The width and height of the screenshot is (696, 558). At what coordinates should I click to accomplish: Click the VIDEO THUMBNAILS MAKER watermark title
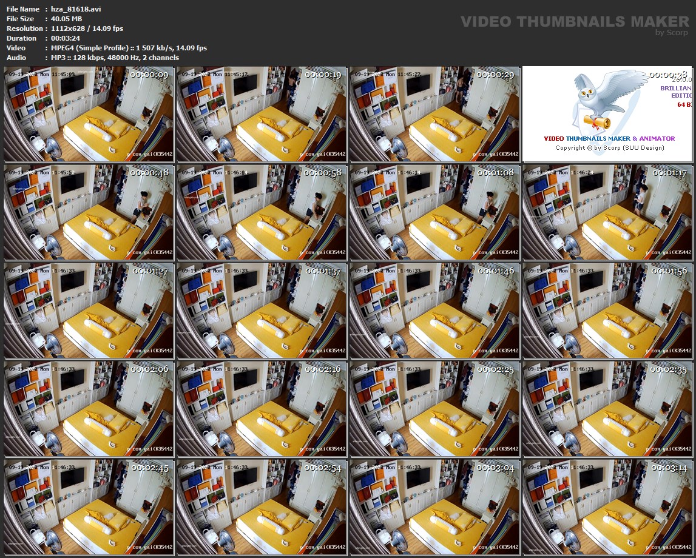pos(574,22)
